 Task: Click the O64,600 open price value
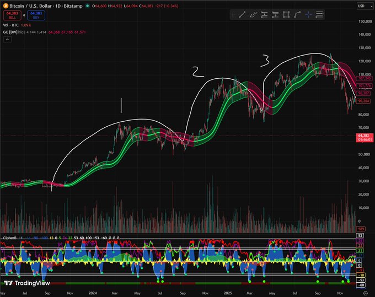point(99,6)
